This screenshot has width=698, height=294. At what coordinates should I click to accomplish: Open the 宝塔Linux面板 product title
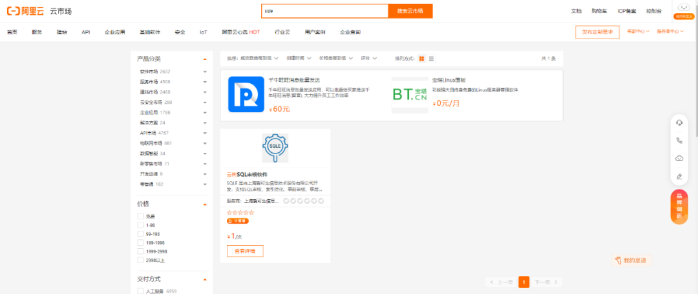pos(449,81)
